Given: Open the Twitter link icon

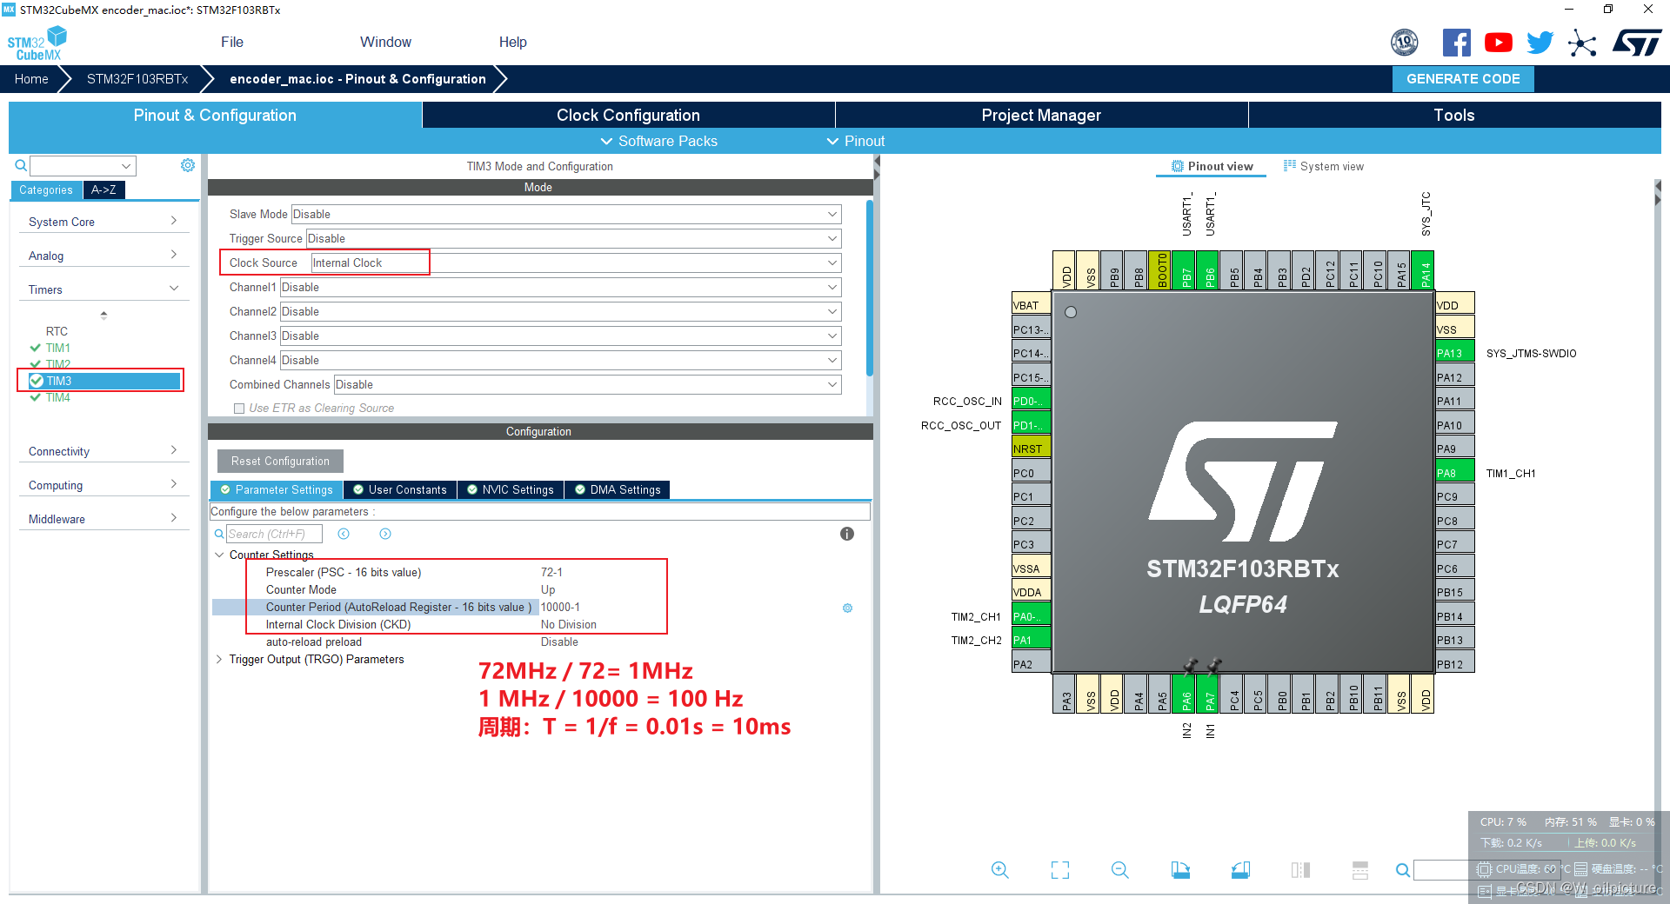Looking at the screenshot, I should coord(1540,43).
